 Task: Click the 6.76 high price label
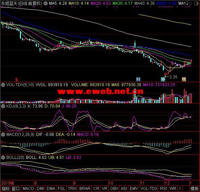click(x=10, y=23)
